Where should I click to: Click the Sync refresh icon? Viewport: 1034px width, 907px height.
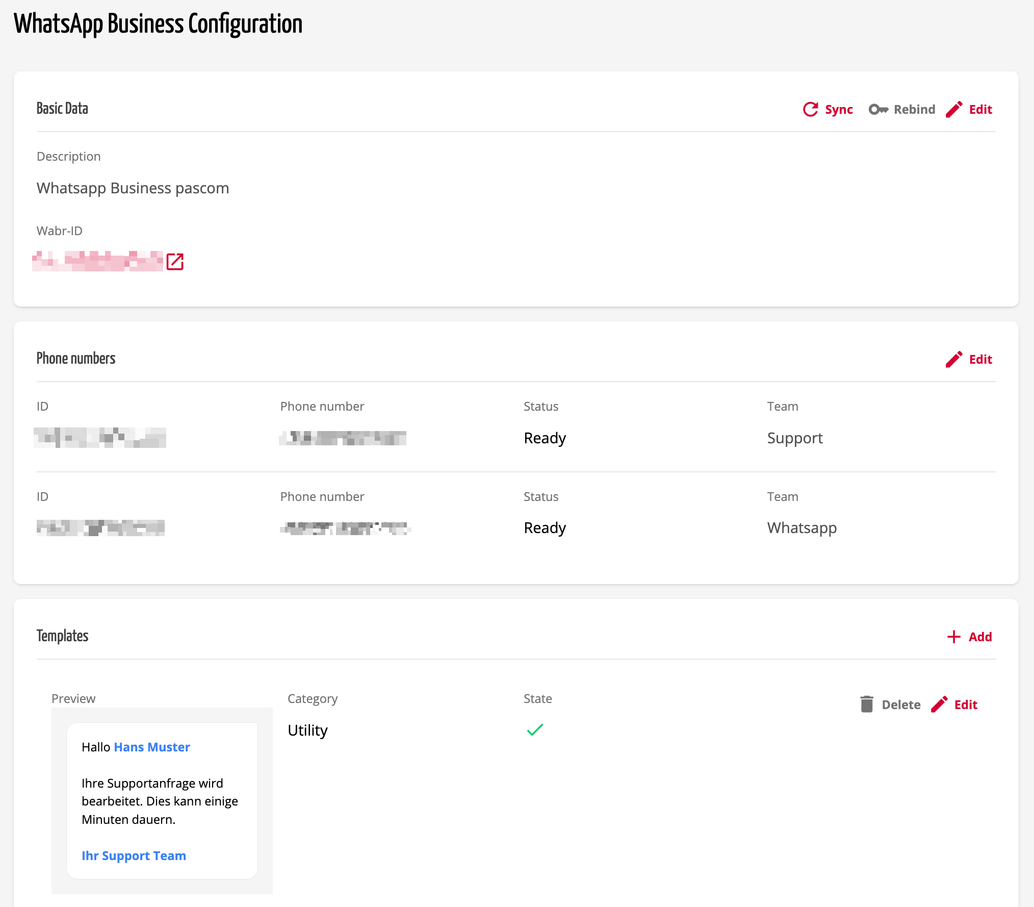pyautogui.click(x=810, y=109)
